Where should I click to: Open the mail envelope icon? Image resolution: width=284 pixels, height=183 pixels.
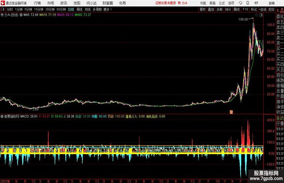coord(256,3)
